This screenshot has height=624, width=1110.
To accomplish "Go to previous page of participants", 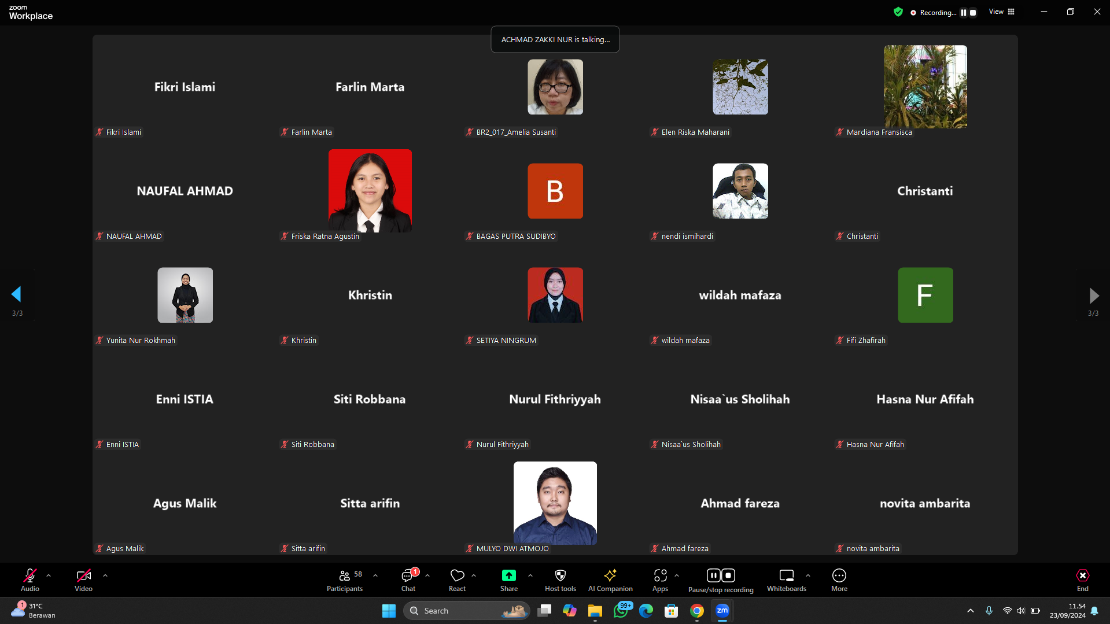I will pos(16,294).
